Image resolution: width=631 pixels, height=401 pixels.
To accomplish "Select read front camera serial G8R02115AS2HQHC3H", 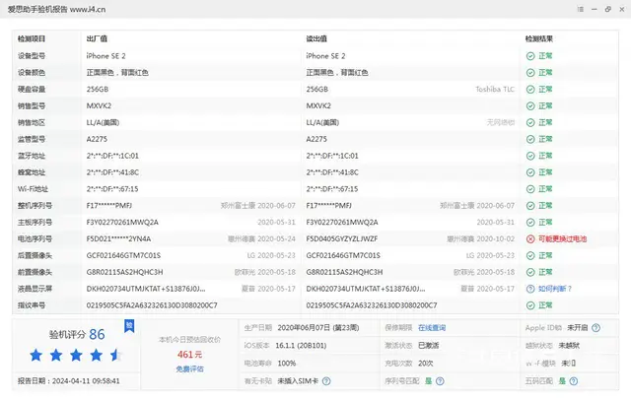I will point(344,272).
